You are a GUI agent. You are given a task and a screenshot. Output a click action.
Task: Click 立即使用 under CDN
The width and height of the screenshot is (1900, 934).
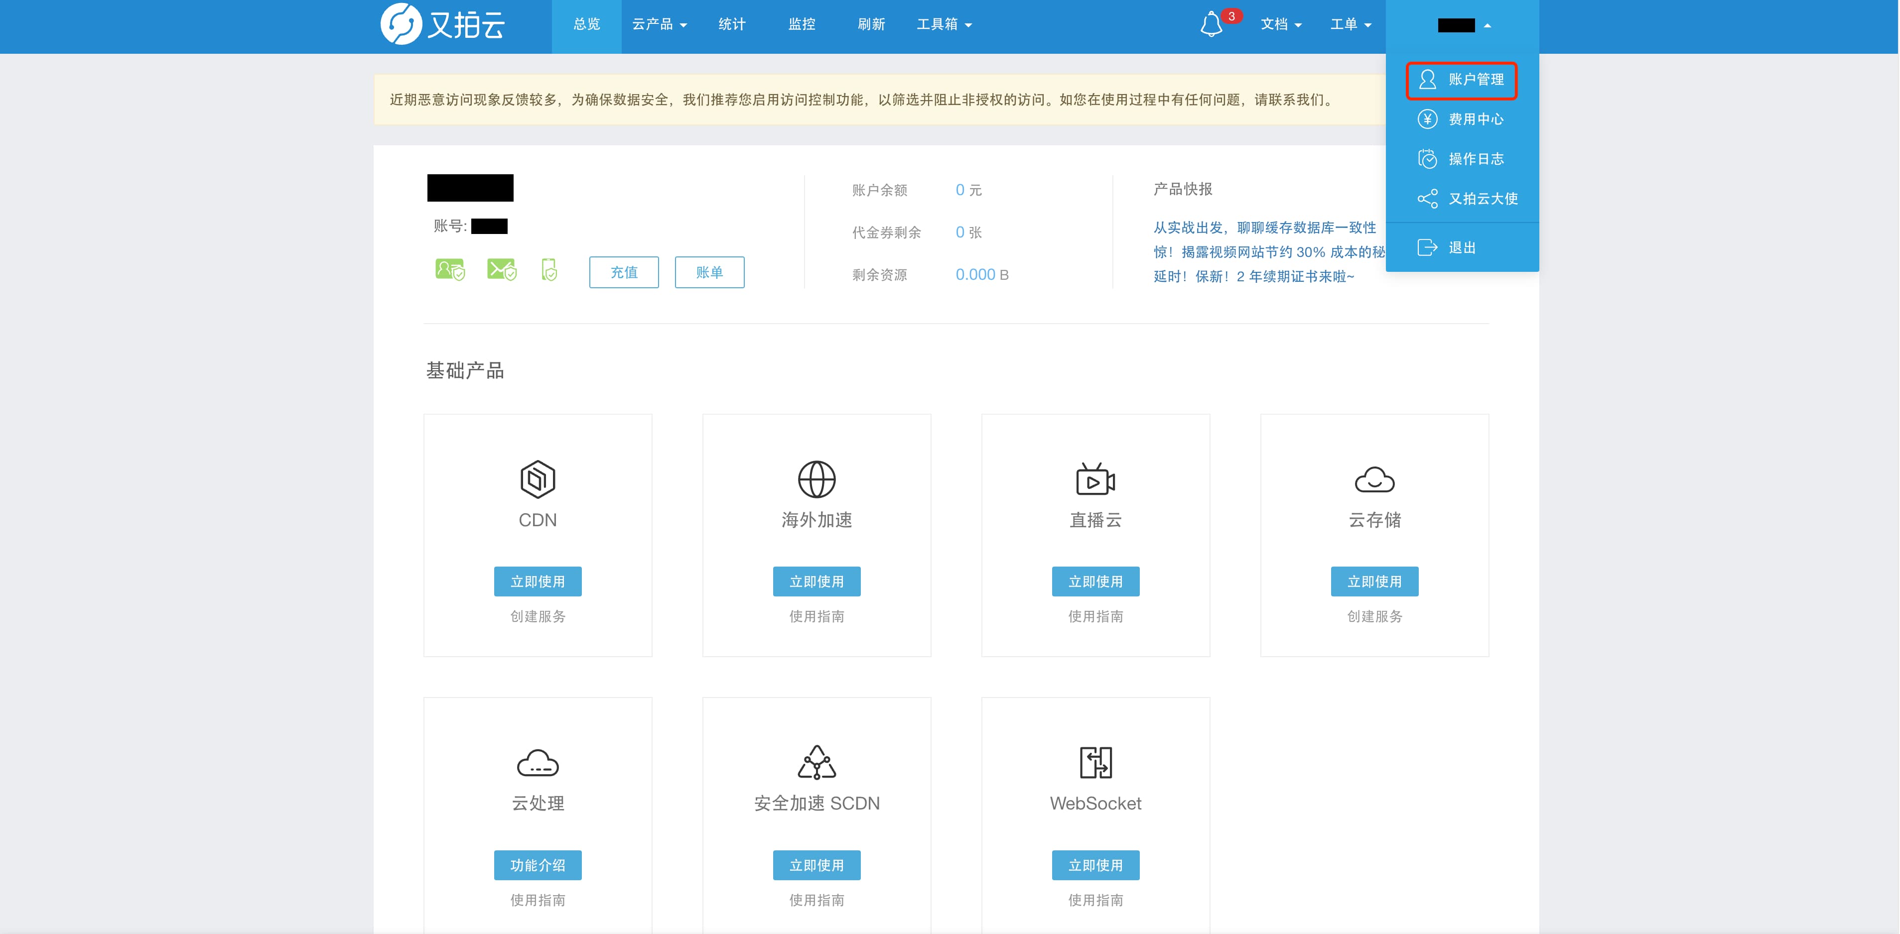(538, 581)
